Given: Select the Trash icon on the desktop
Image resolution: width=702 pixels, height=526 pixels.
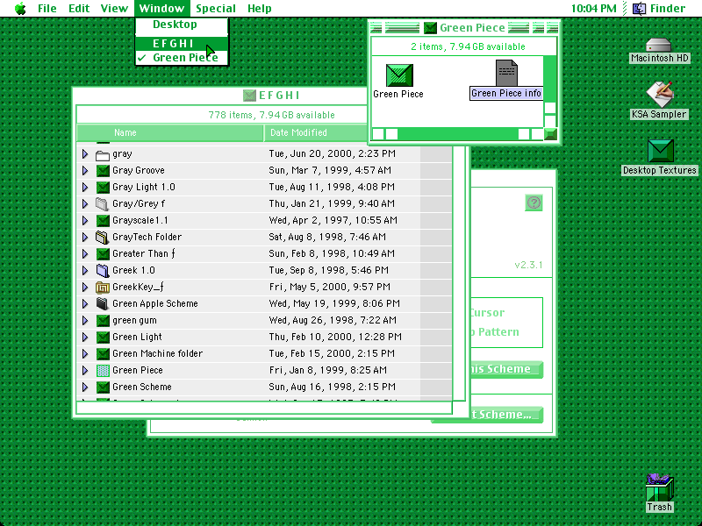Looking at the screenshot, I should click(659, 487).
